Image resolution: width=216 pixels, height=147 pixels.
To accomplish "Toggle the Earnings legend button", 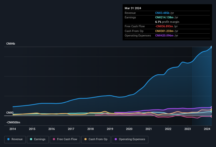I will click(x=38, y=139).
